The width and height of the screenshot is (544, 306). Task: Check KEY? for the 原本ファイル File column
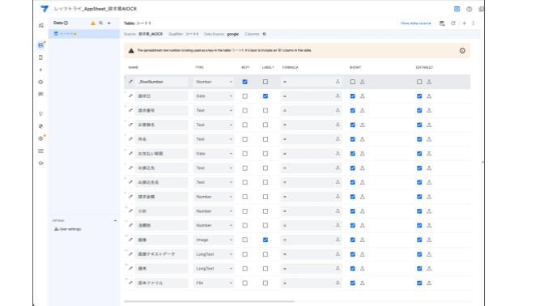tap(245, 283)
